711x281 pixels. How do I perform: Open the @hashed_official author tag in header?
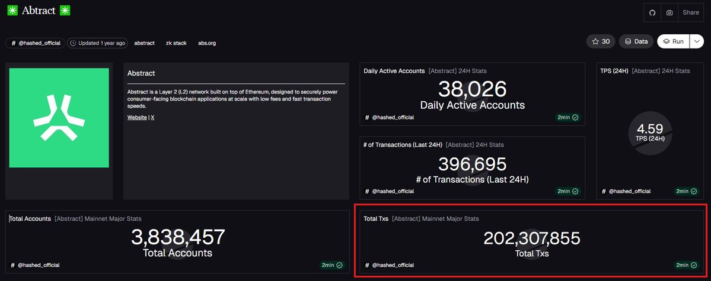[36, 43]
